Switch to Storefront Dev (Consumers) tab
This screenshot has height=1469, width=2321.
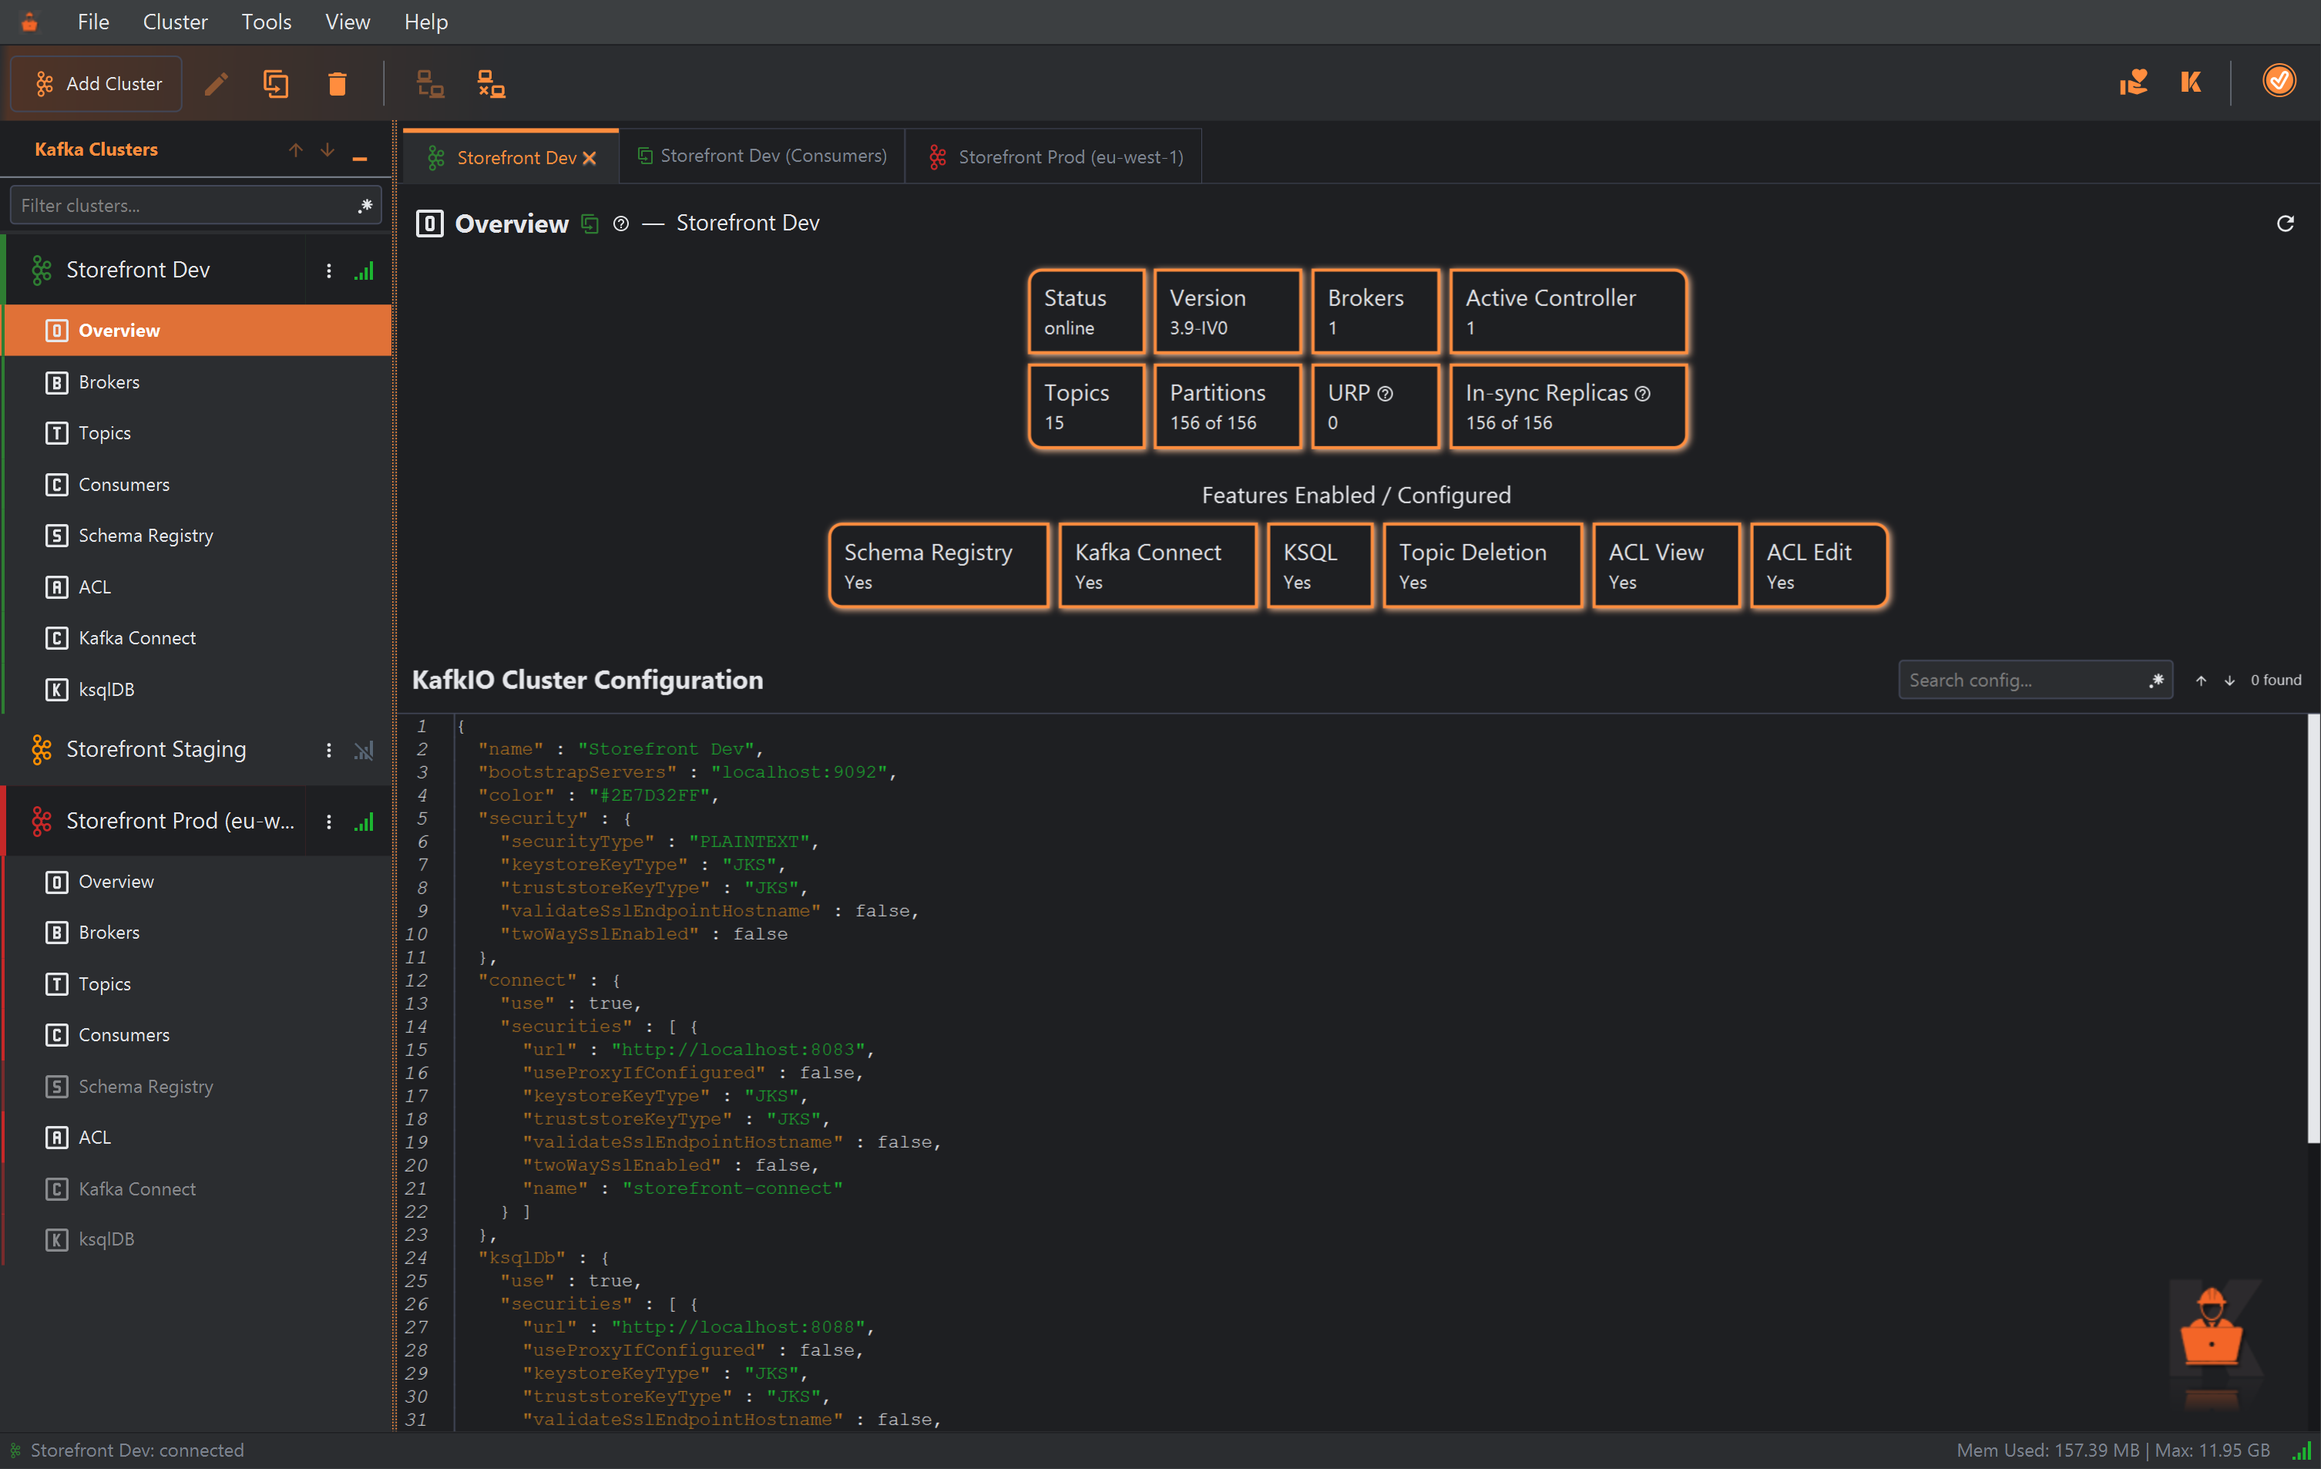click(x=762, y=156)
